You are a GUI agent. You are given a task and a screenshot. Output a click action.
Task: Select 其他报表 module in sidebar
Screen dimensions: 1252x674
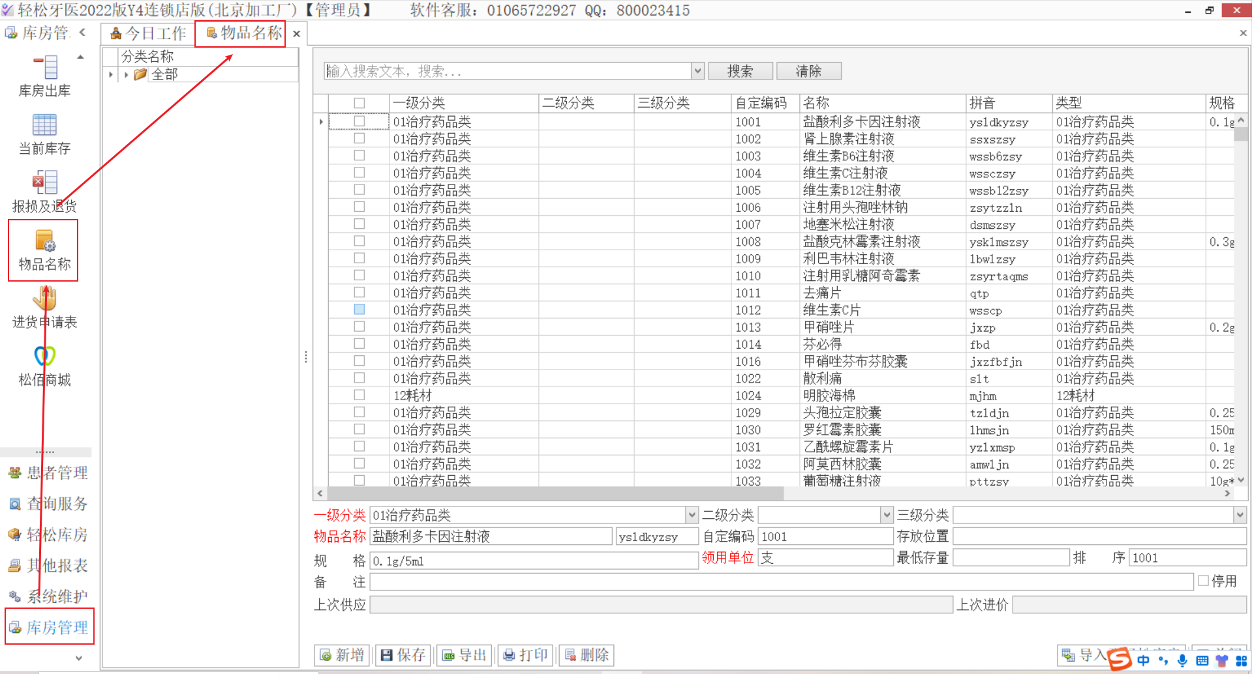click(x=48, y=565)
